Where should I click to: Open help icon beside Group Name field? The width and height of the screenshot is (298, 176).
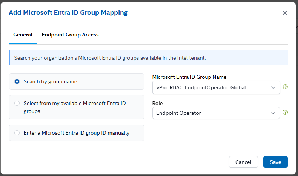click(x=285, y=87)
